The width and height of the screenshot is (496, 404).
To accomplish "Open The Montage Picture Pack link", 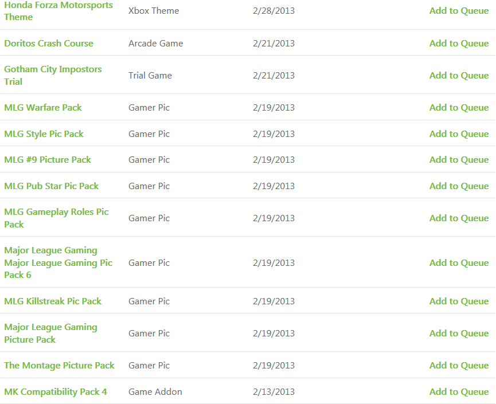I will pyautogui.click(x=59, y=366).
